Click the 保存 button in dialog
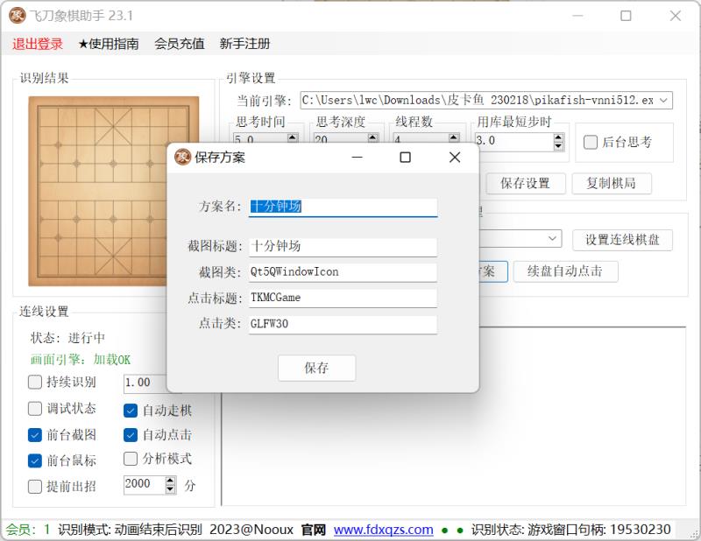 [316, 368]
